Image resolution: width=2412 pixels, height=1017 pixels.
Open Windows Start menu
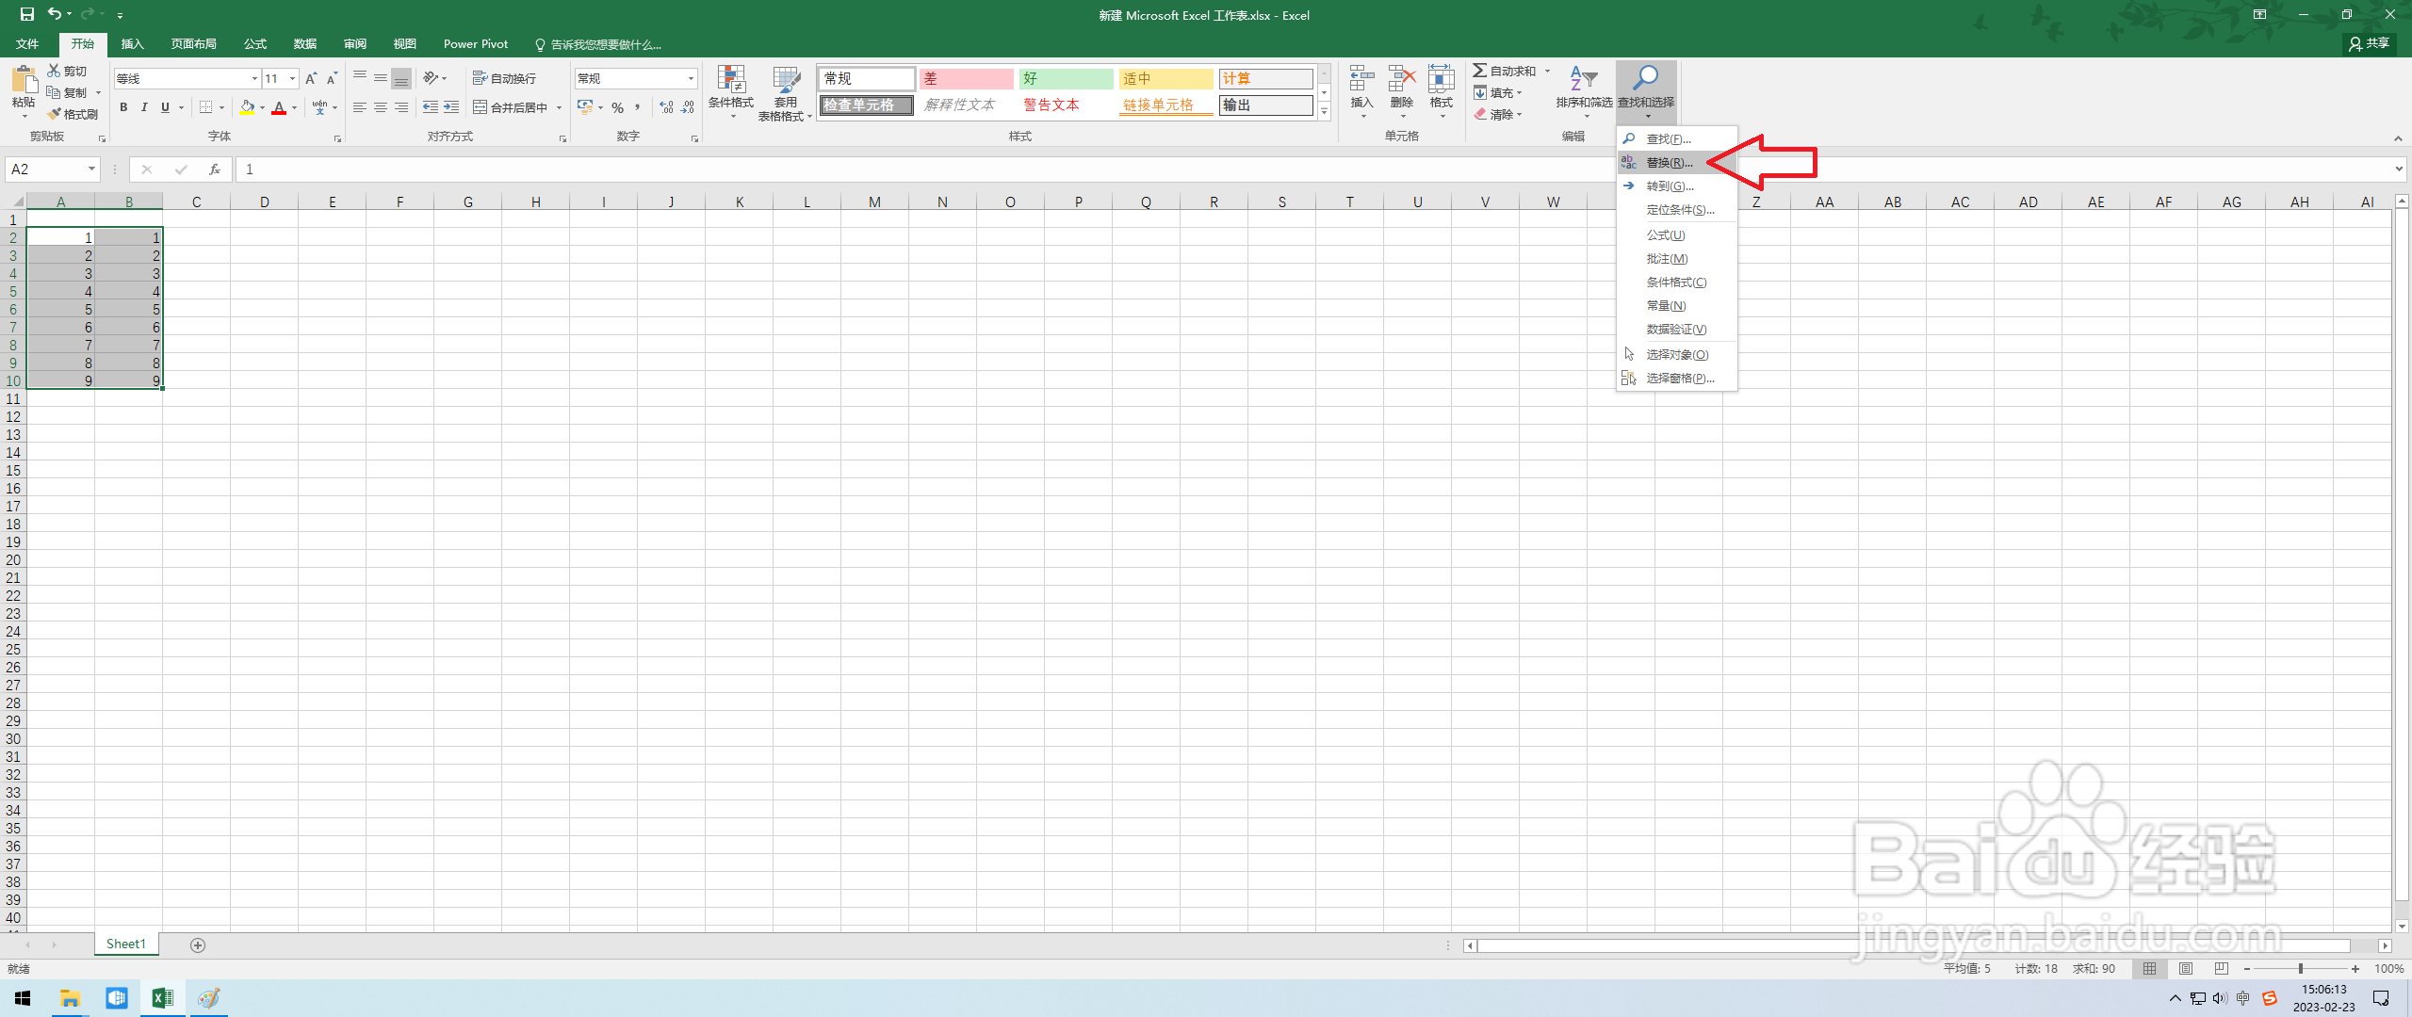24,998
